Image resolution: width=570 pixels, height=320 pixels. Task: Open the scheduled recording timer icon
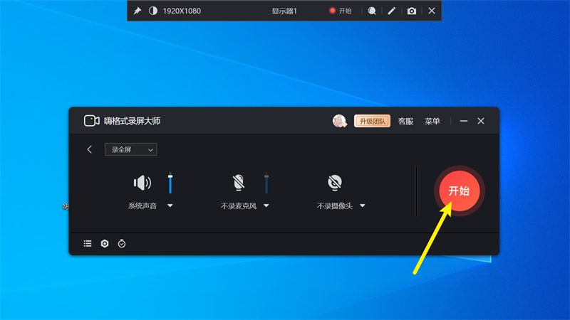122,243
